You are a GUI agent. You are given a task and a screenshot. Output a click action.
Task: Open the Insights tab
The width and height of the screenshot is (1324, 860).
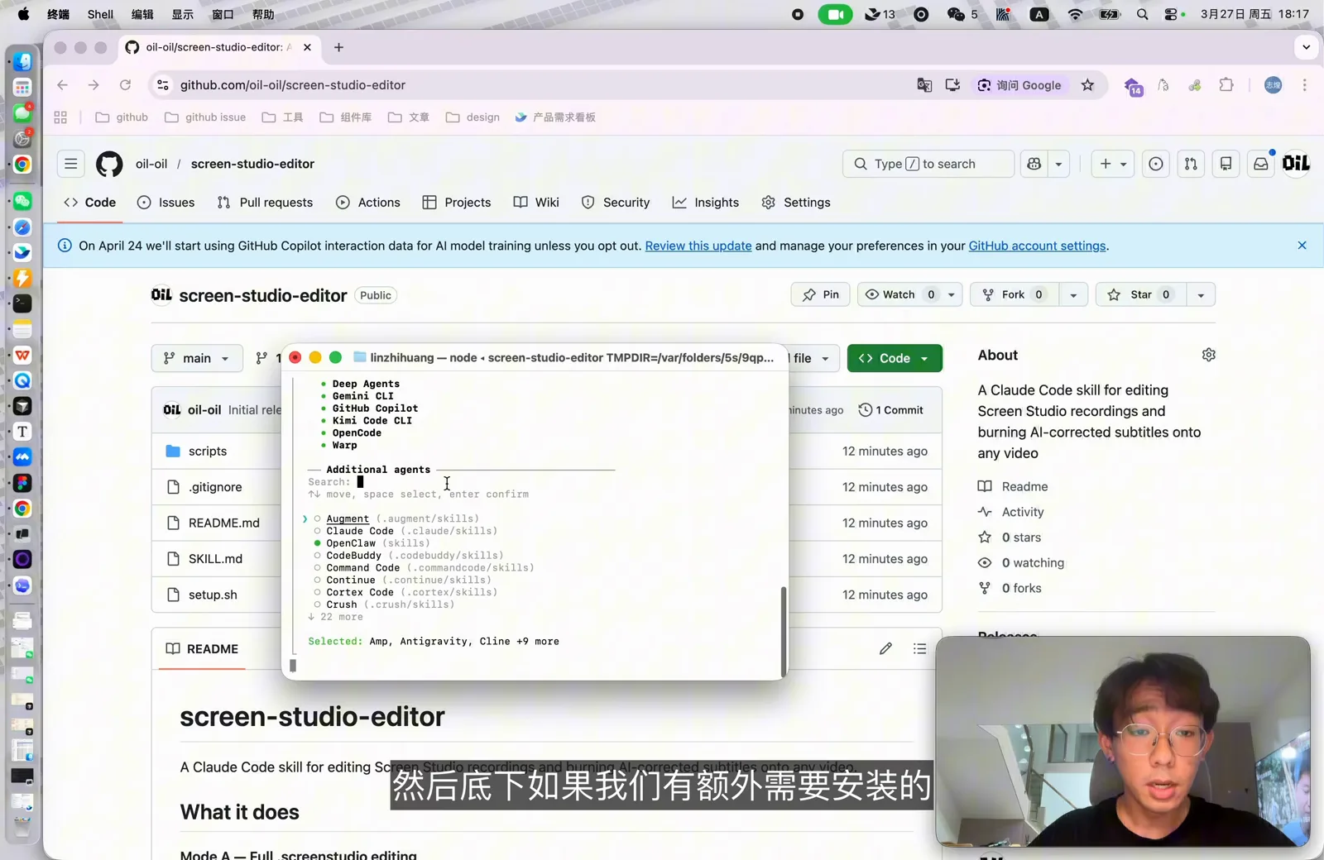pos(706,203)
